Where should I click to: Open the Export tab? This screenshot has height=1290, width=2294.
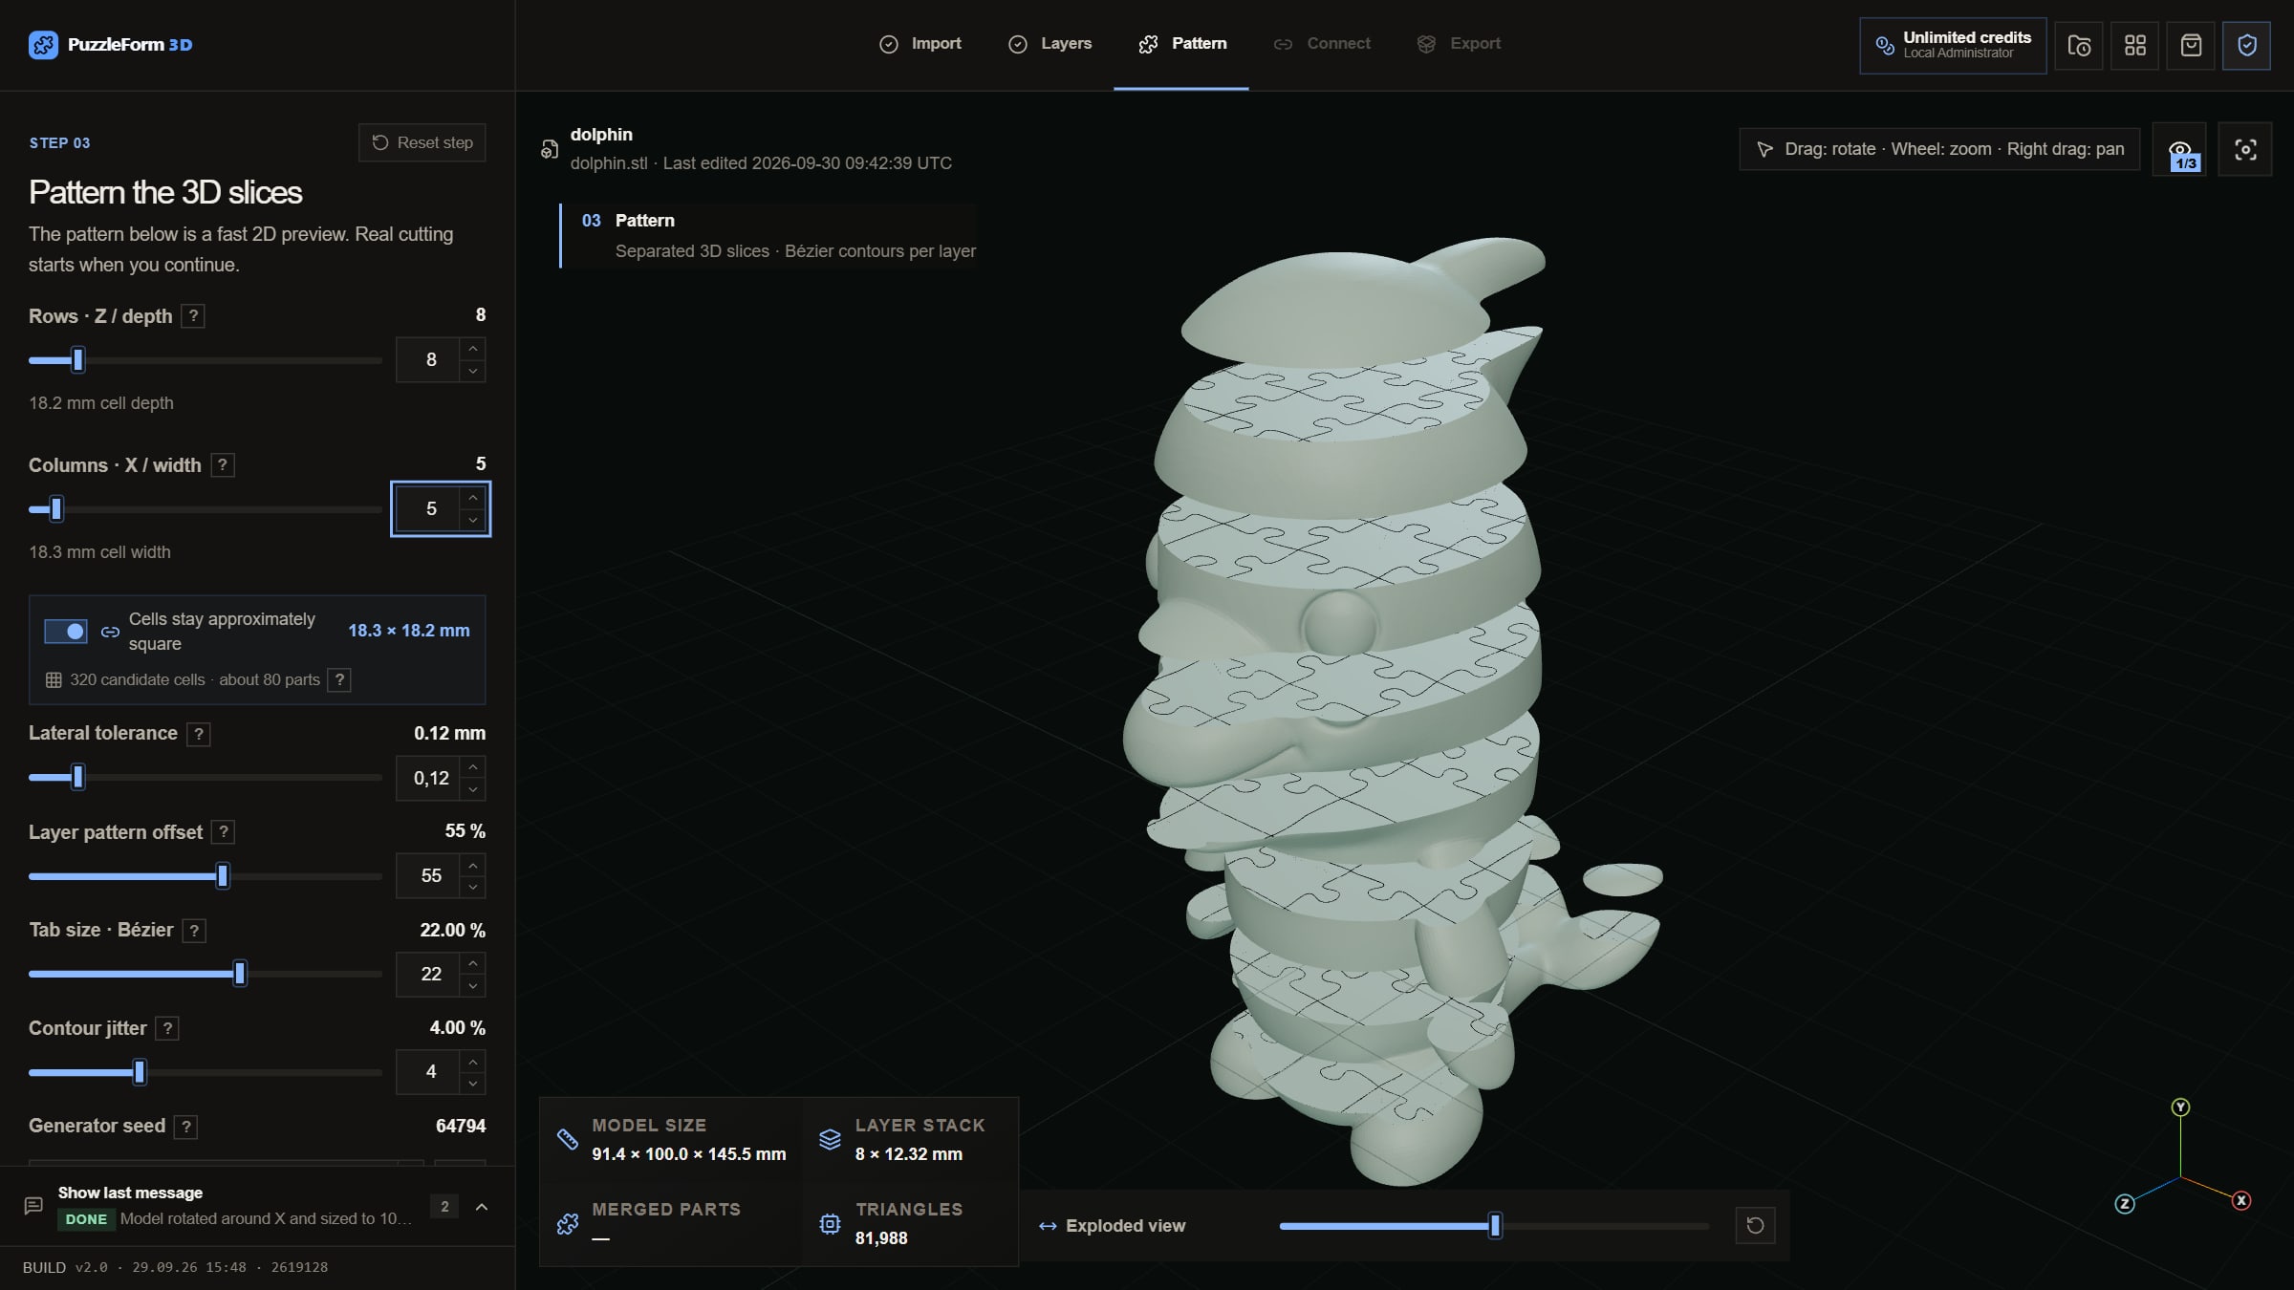[1459, 44]
